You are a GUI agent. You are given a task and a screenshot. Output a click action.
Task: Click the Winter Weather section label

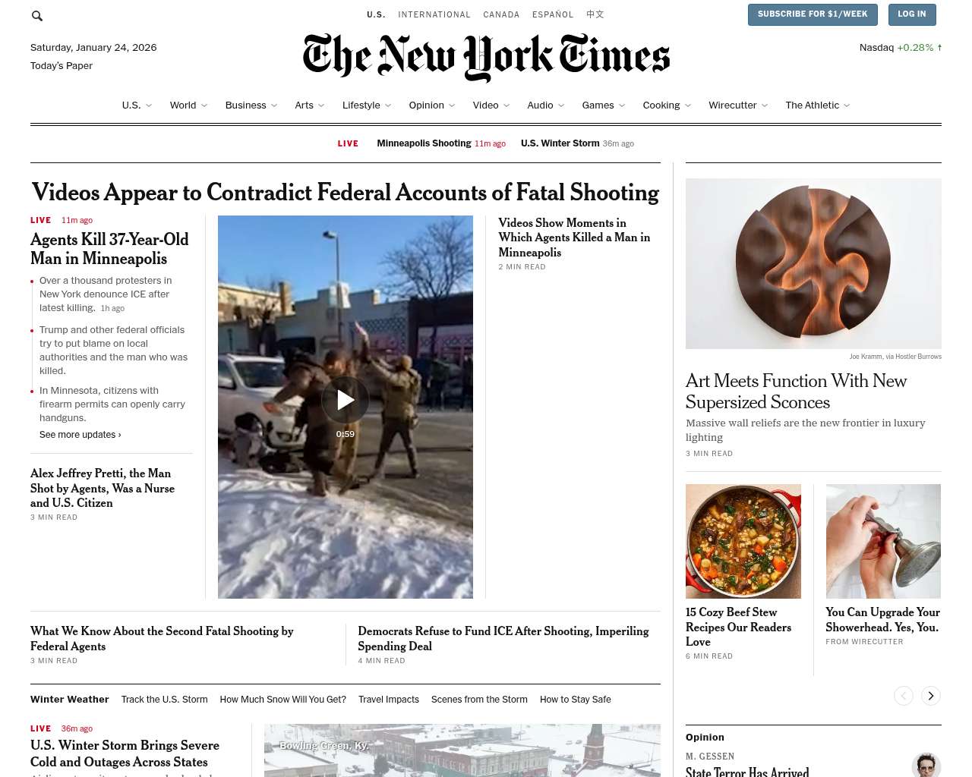70,700
